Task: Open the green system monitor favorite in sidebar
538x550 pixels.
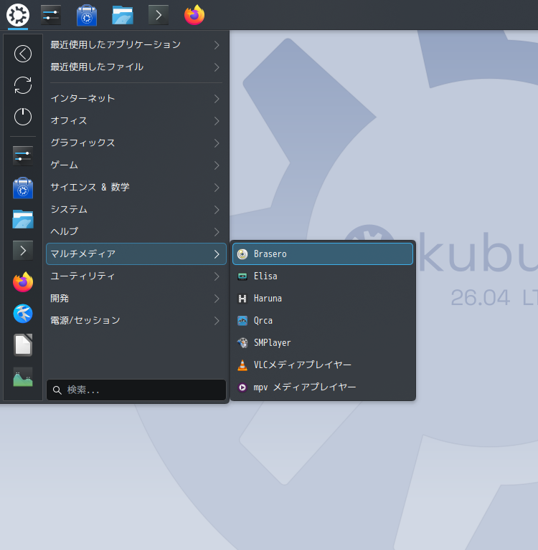Action: (x=23, y=377)
